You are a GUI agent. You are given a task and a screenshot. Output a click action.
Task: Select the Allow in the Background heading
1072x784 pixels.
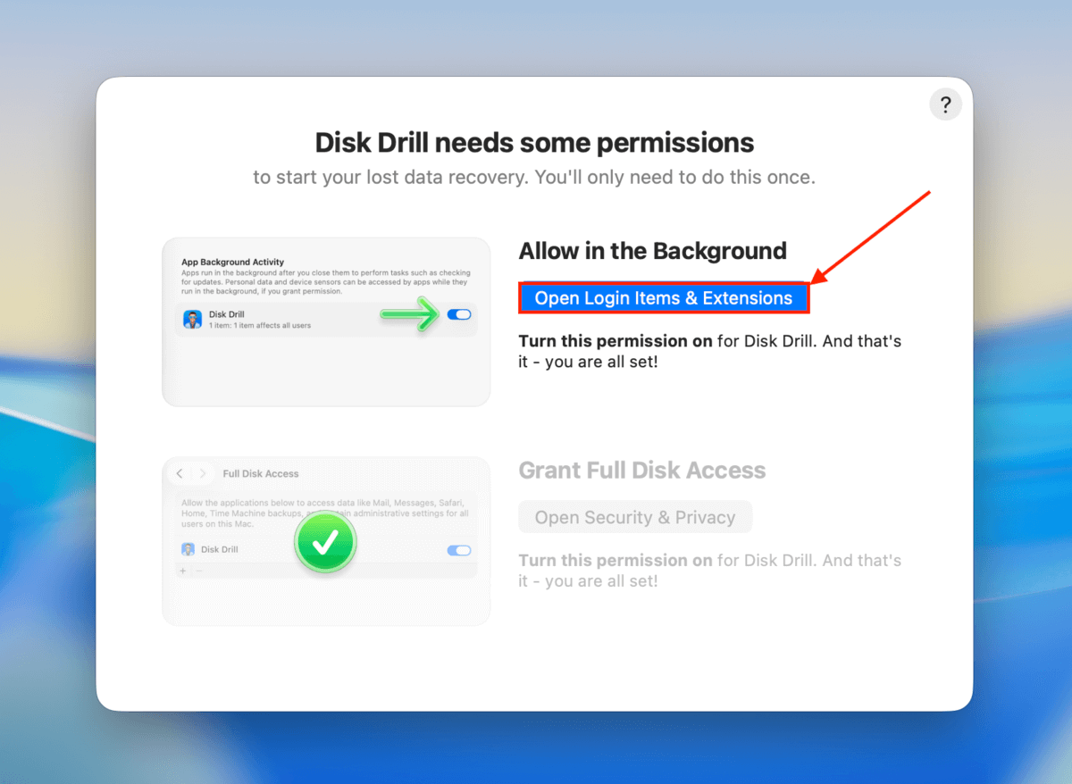pos(652,251)
